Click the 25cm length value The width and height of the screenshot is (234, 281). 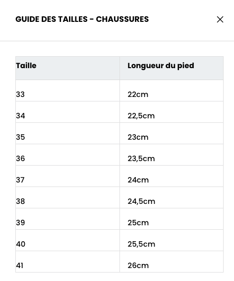click(x=138, y=223)
